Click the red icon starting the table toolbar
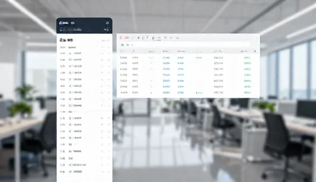Image resolution: width=316 pixels, height=182 pixels. tap(121, 38)
